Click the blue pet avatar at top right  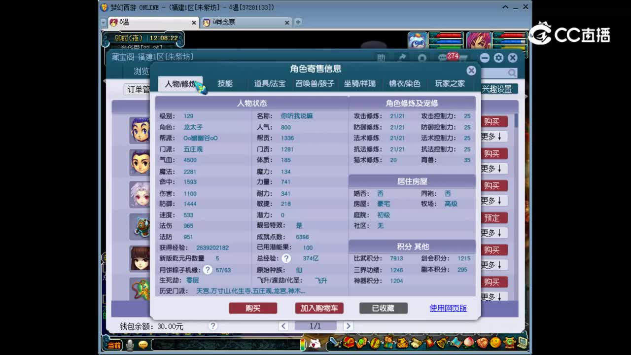(x=418, y=40)
